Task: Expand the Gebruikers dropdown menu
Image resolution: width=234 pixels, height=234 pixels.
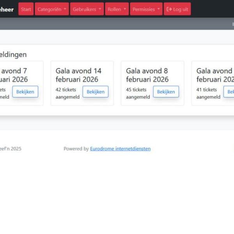Action: coord(87,9)
